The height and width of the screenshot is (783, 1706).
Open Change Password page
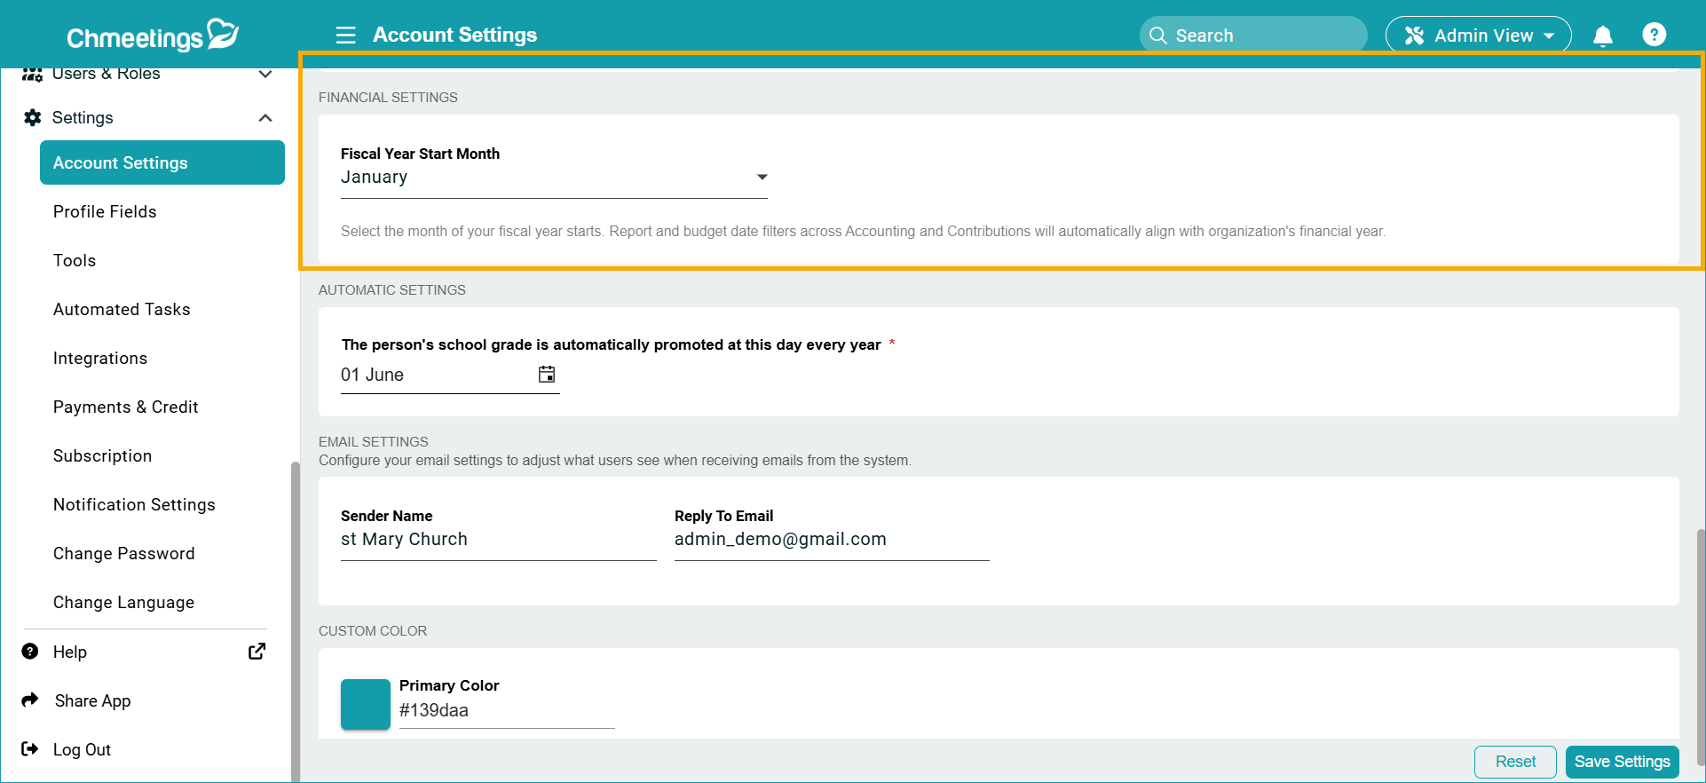click(x=124, y=553)
